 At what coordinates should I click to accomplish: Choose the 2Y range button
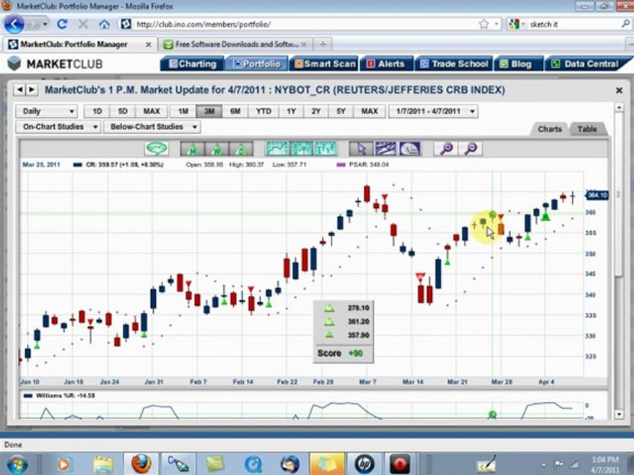[x=316, y=111]
